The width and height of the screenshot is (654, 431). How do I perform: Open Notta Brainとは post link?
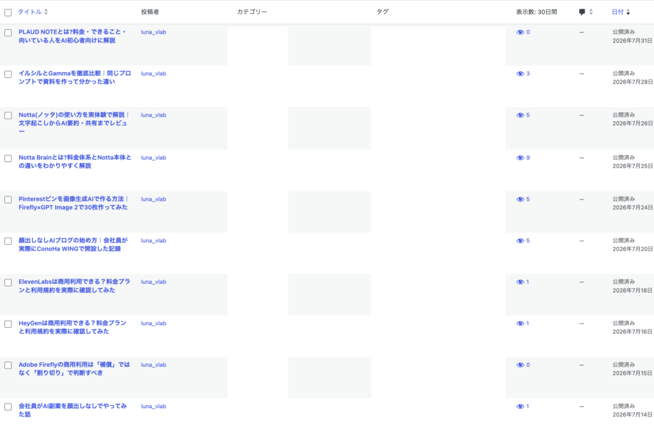(x=75, y=161)
